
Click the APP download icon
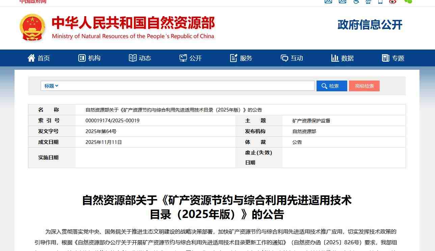[x=368, y=1]
